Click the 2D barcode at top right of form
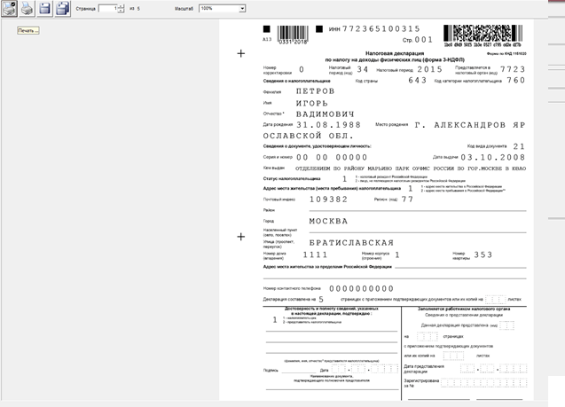565x407 pixels. click(x=483, y=35)
